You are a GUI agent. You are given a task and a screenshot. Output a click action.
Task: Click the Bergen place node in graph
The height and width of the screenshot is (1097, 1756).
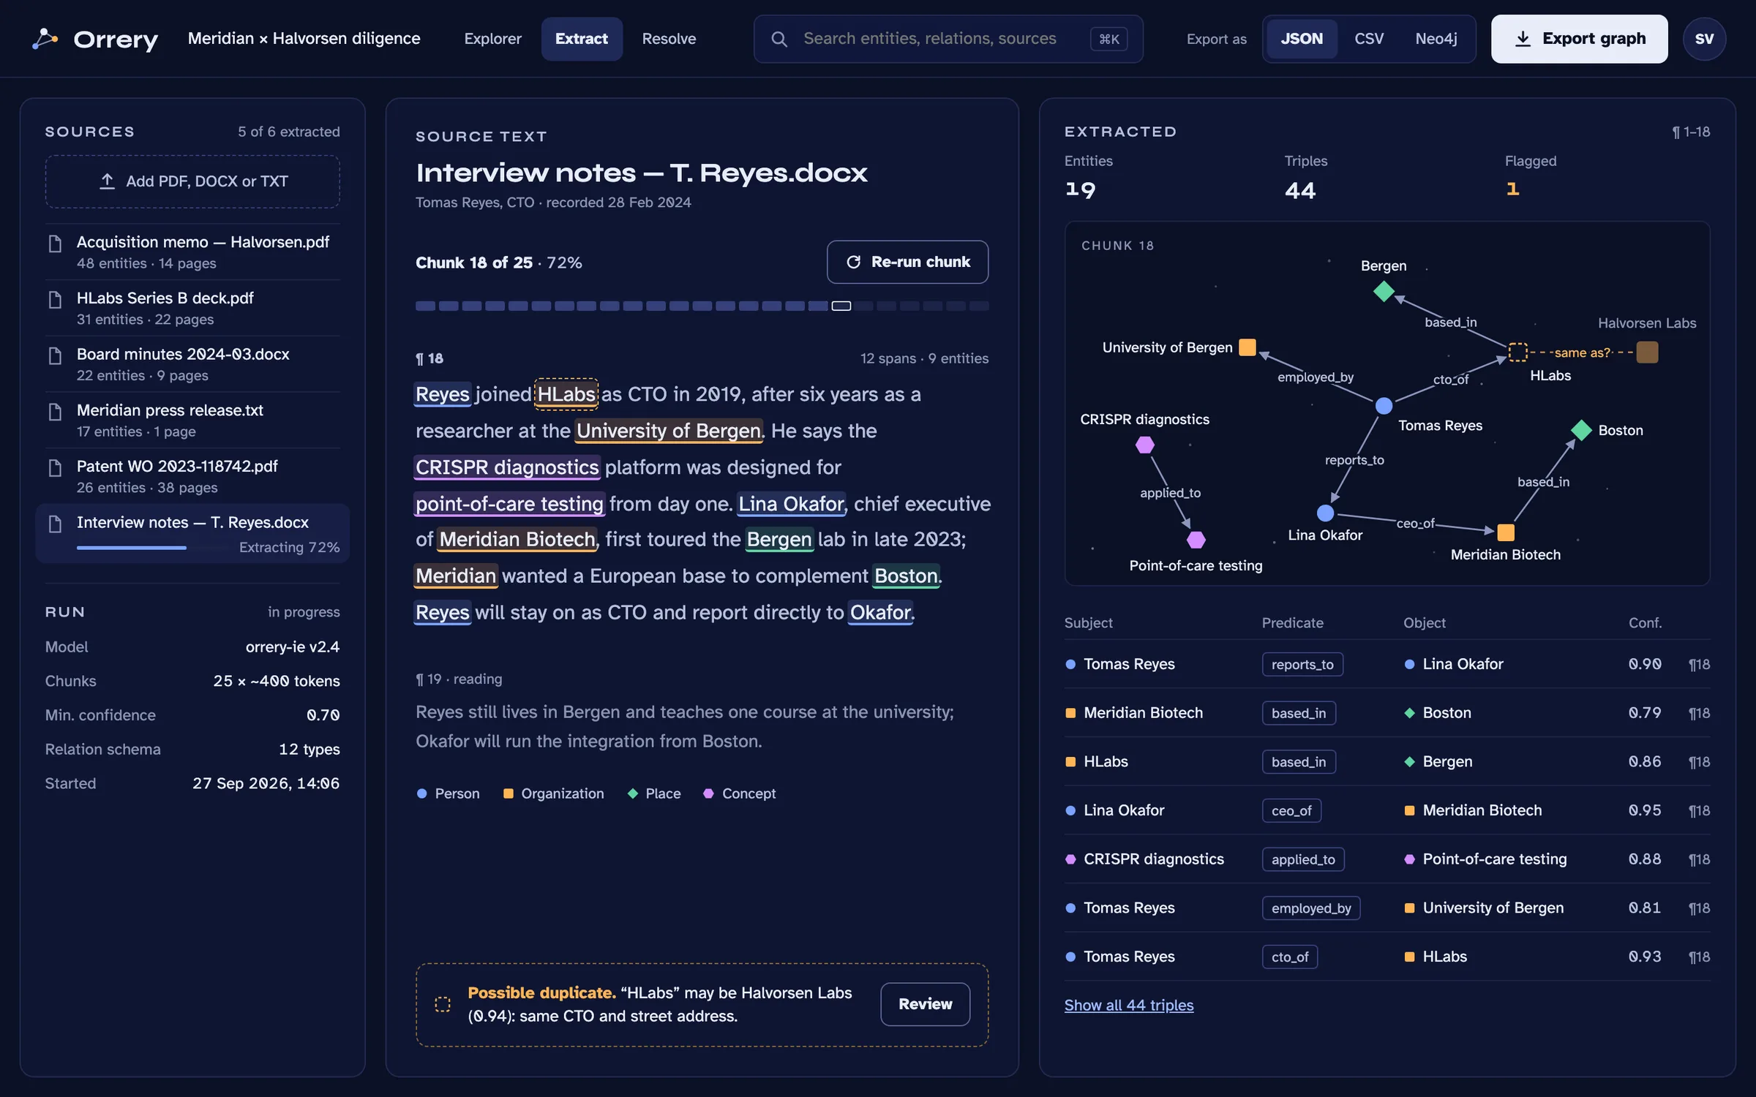coord(1384,291)
